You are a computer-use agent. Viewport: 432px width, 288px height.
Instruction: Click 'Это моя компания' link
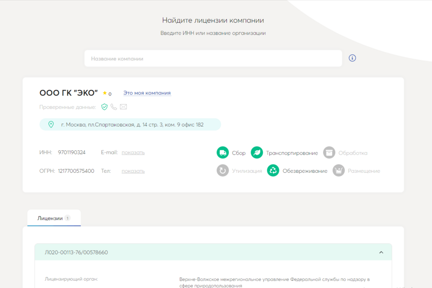tap(147, 93)
